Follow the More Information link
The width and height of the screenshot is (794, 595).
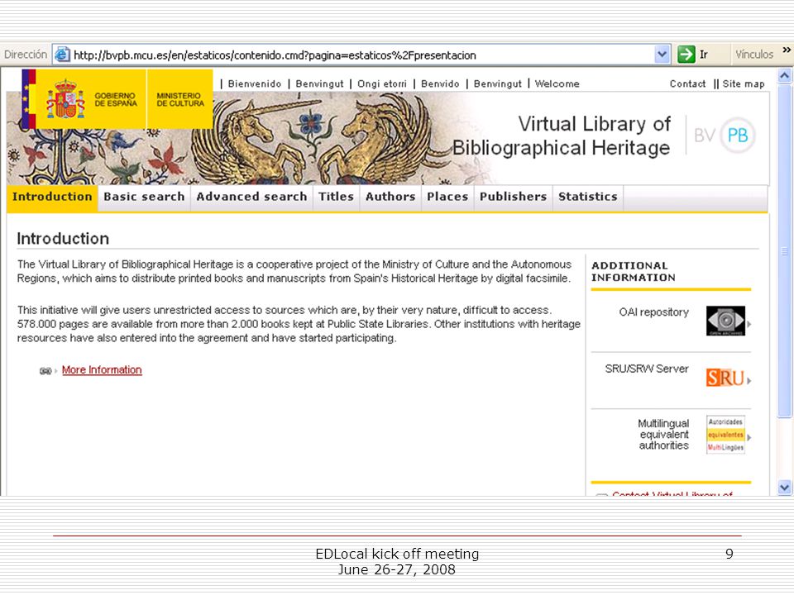pos(102,370)
